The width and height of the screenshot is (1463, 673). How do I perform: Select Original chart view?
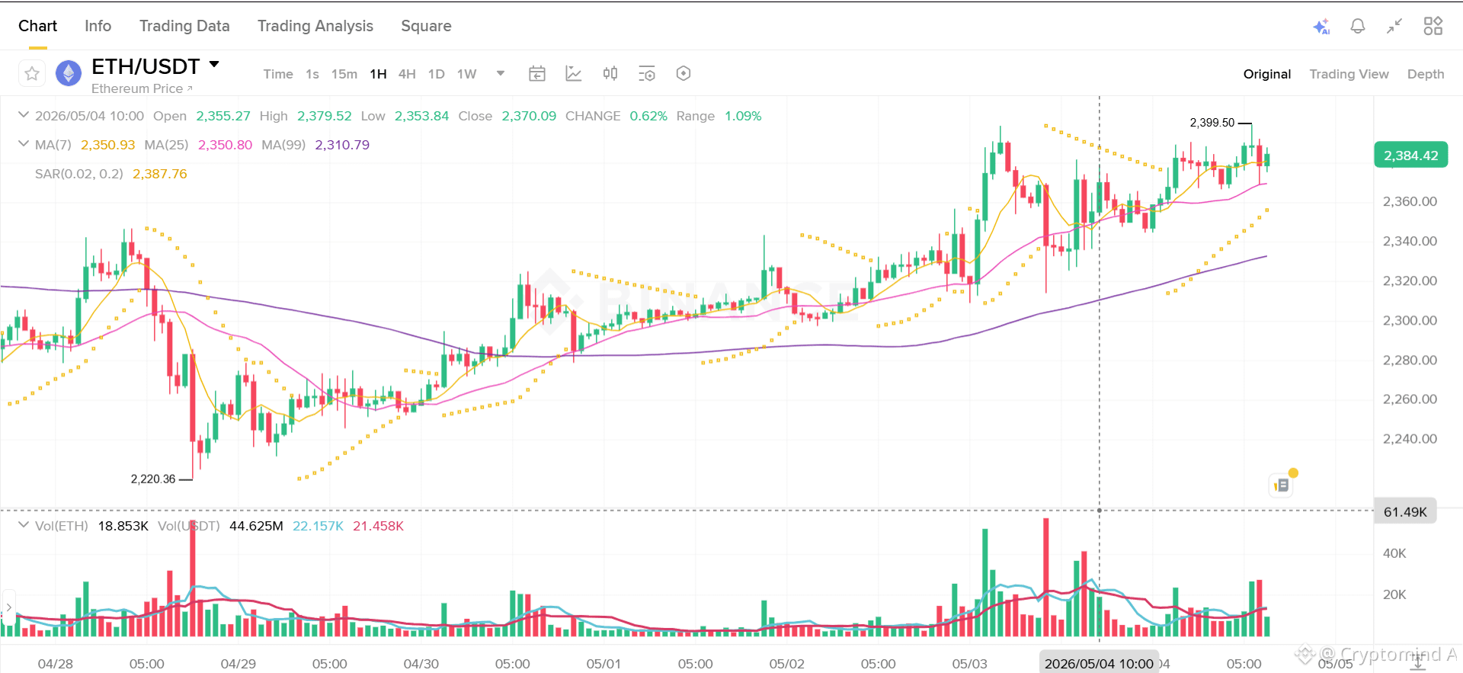pyautogui.click(x=1267, y=74)
